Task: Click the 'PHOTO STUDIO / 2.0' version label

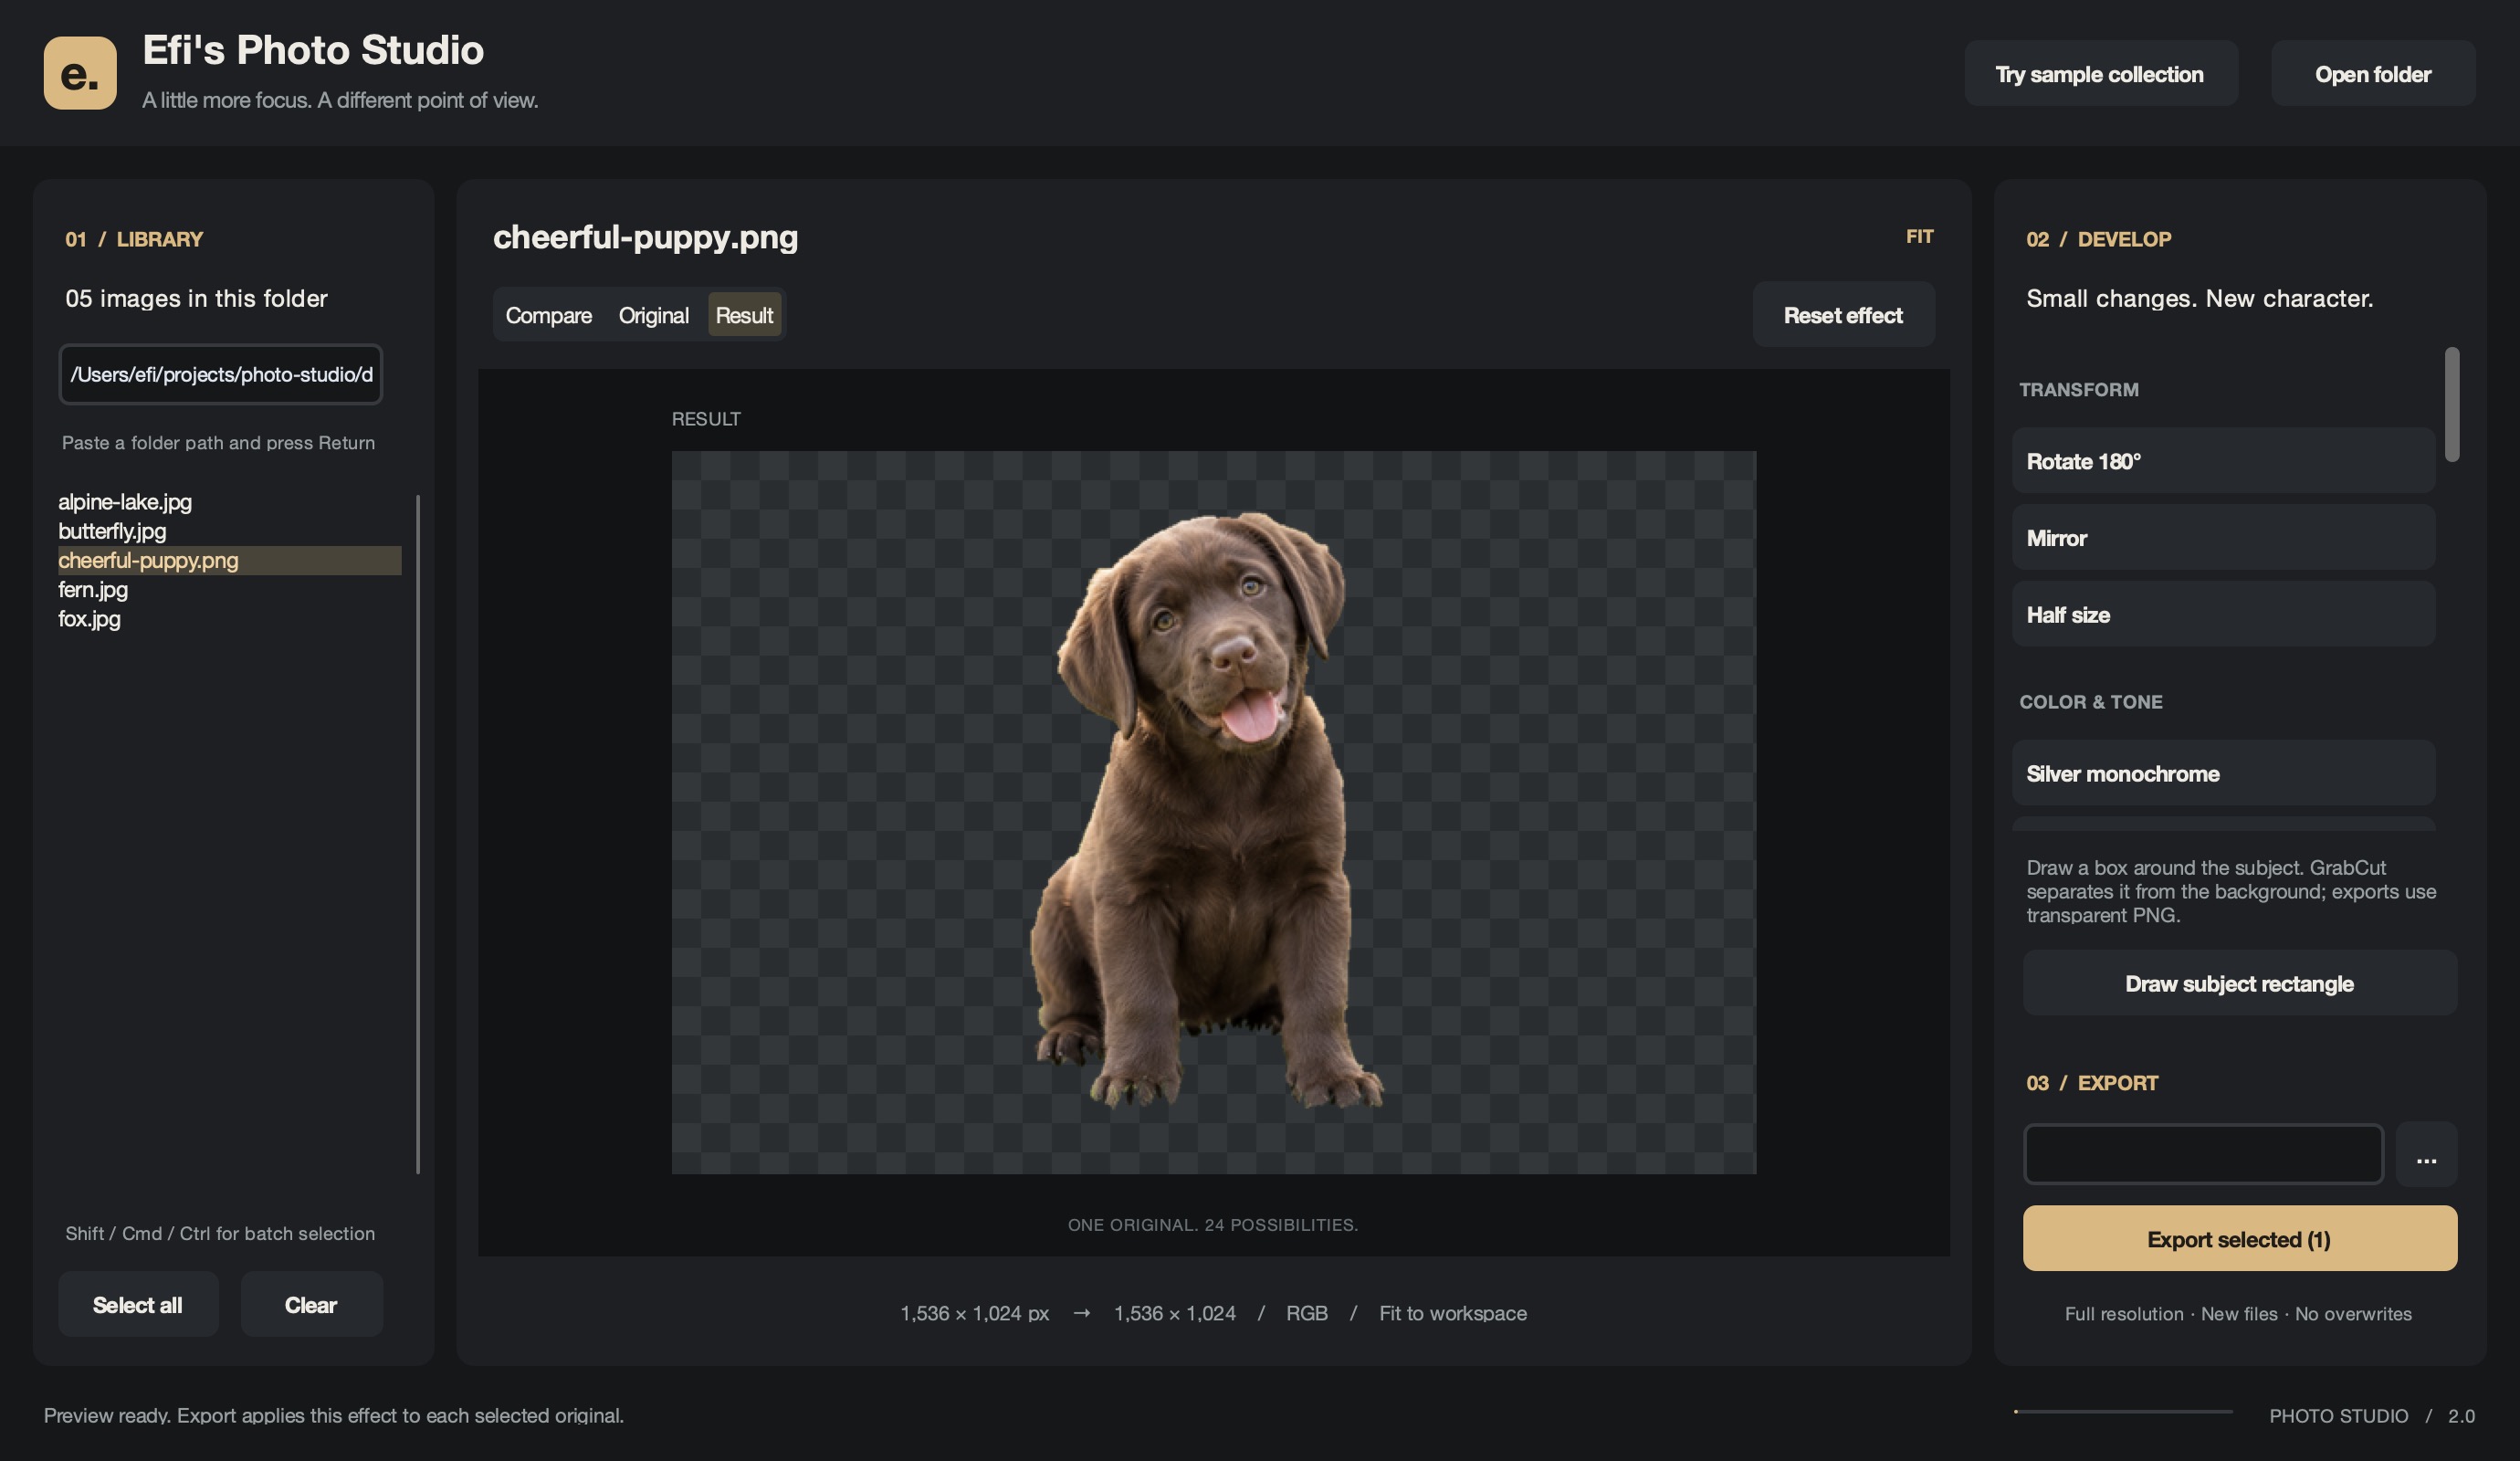Action: click(x=2371, y=1416)
